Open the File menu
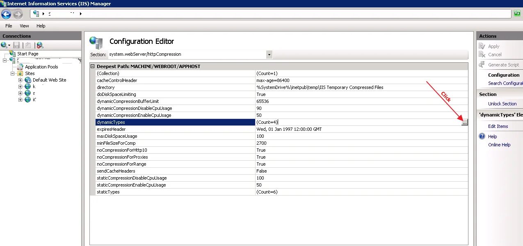 click(x=9, y=26)
